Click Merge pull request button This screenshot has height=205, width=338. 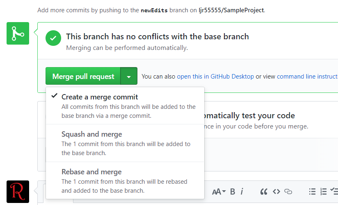(83, 76)
